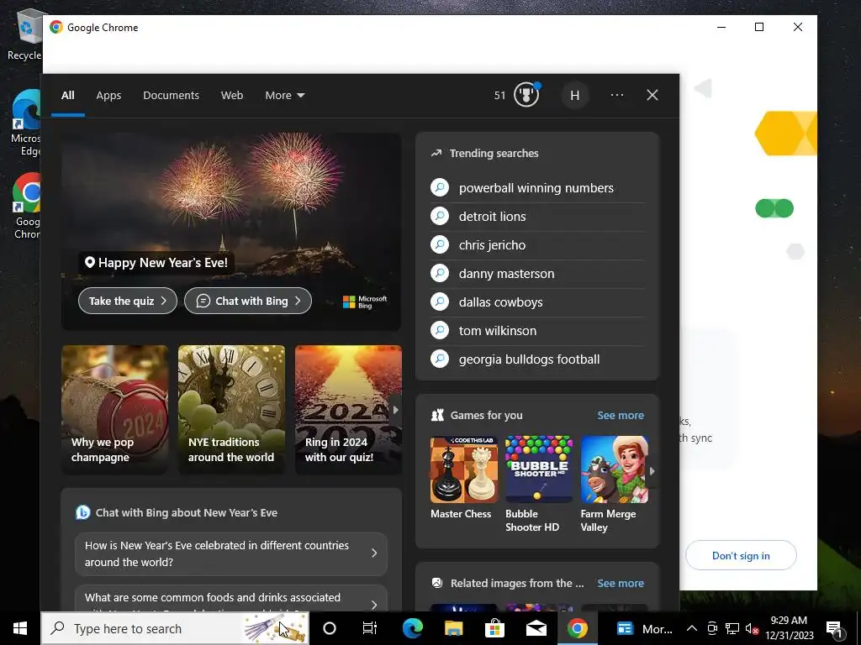Expand the More dropdown
The width and height of the screenshot is (861, 645).
click(284, 96)
